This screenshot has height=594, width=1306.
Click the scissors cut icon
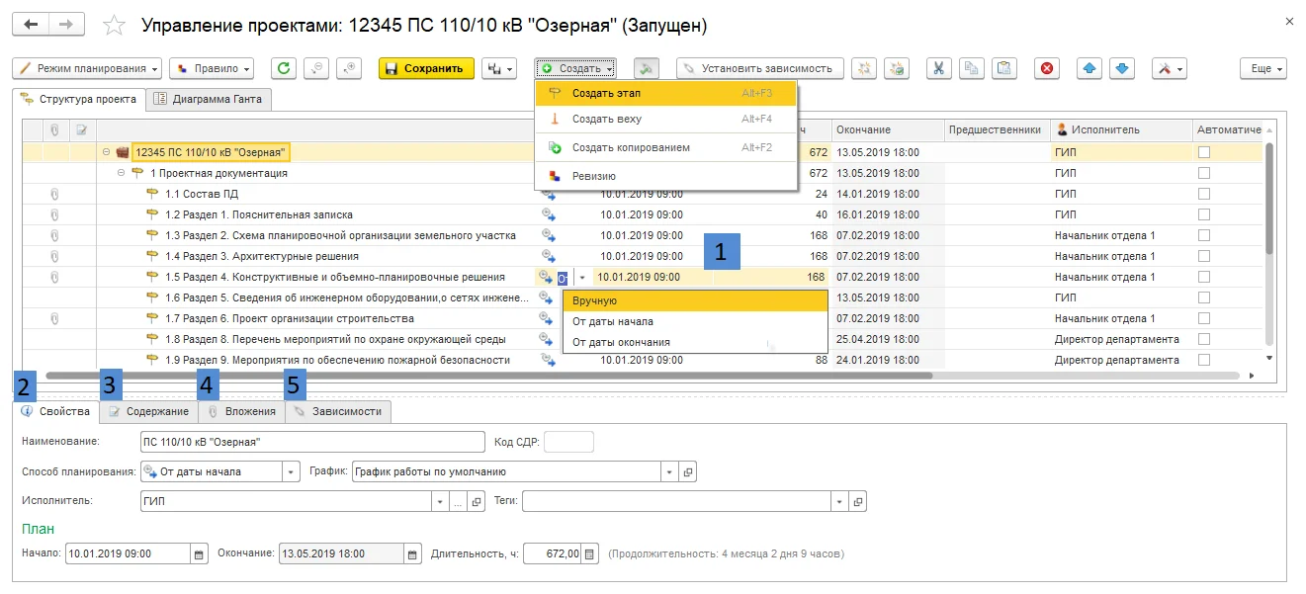click(939, 68)
